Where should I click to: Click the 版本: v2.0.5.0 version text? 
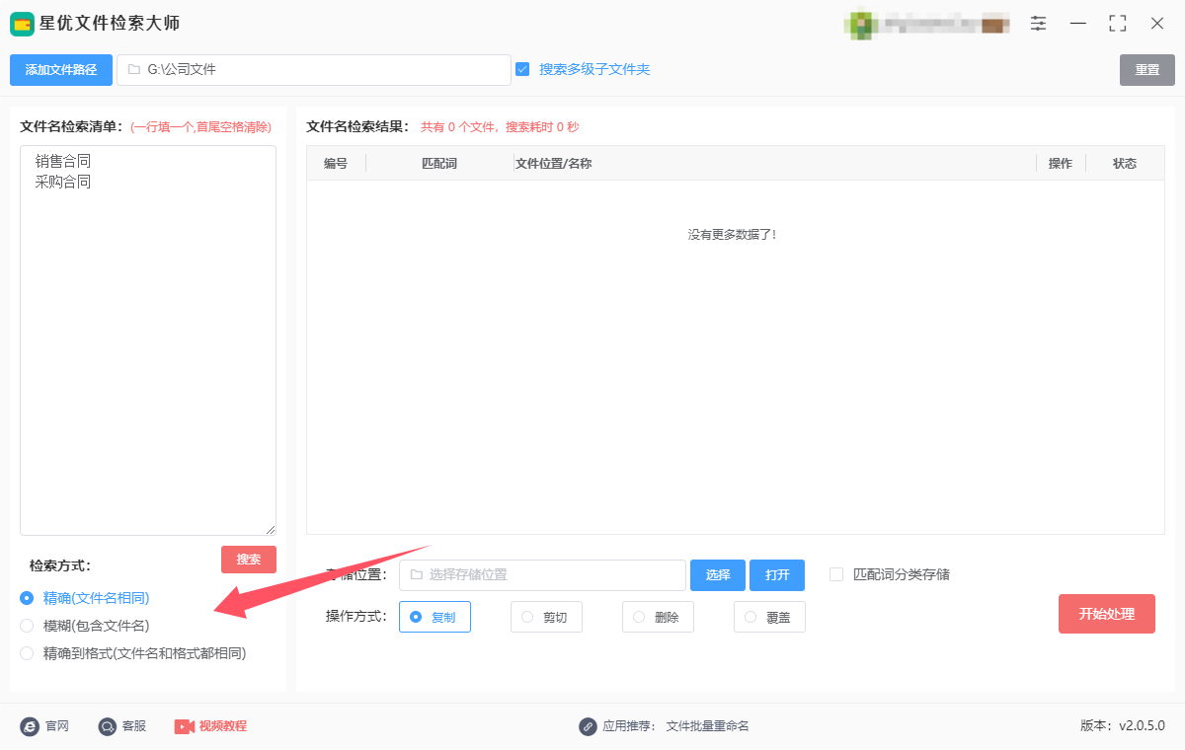[x=1123, y=726]
